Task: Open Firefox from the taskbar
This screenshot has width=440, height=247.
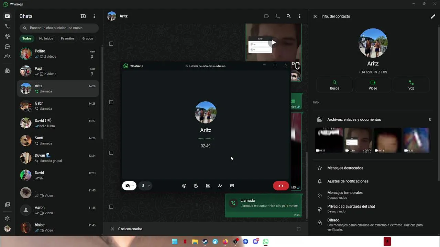Action: 225,242
